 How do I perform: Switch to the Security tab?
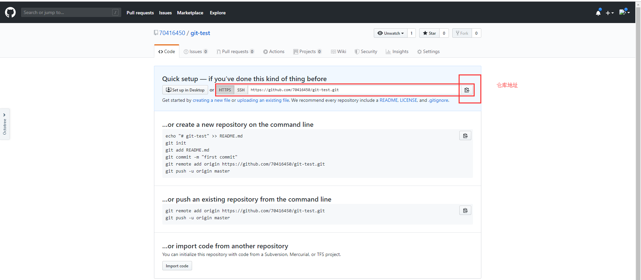coord(366,51)
